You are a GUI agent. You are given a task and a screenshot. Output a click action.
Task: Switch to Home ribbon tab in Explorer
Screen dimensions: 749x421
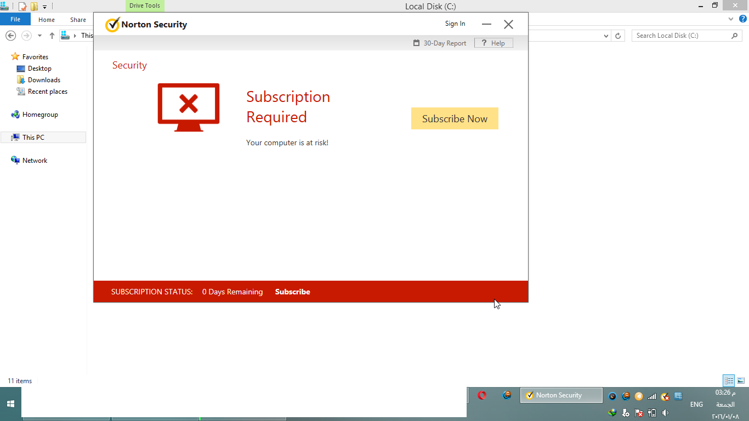click(x=47, y=20)
